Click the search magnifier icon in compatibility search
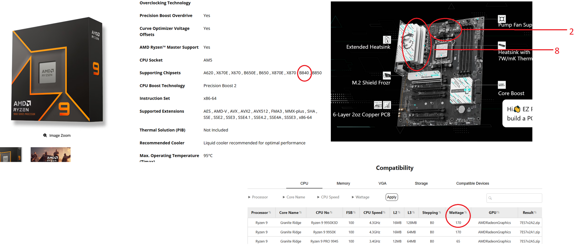This screenshot has height=247, width=579. (x=490, y=198)
